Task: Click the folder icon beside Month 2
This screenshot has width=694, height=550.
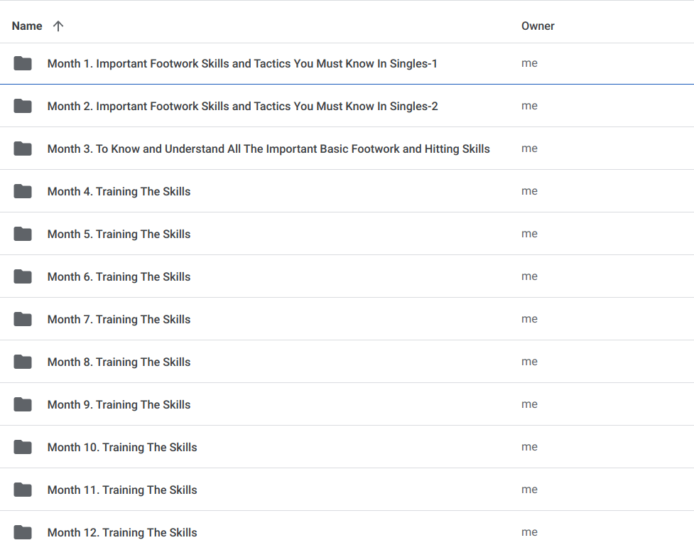Action: point(22,105)
